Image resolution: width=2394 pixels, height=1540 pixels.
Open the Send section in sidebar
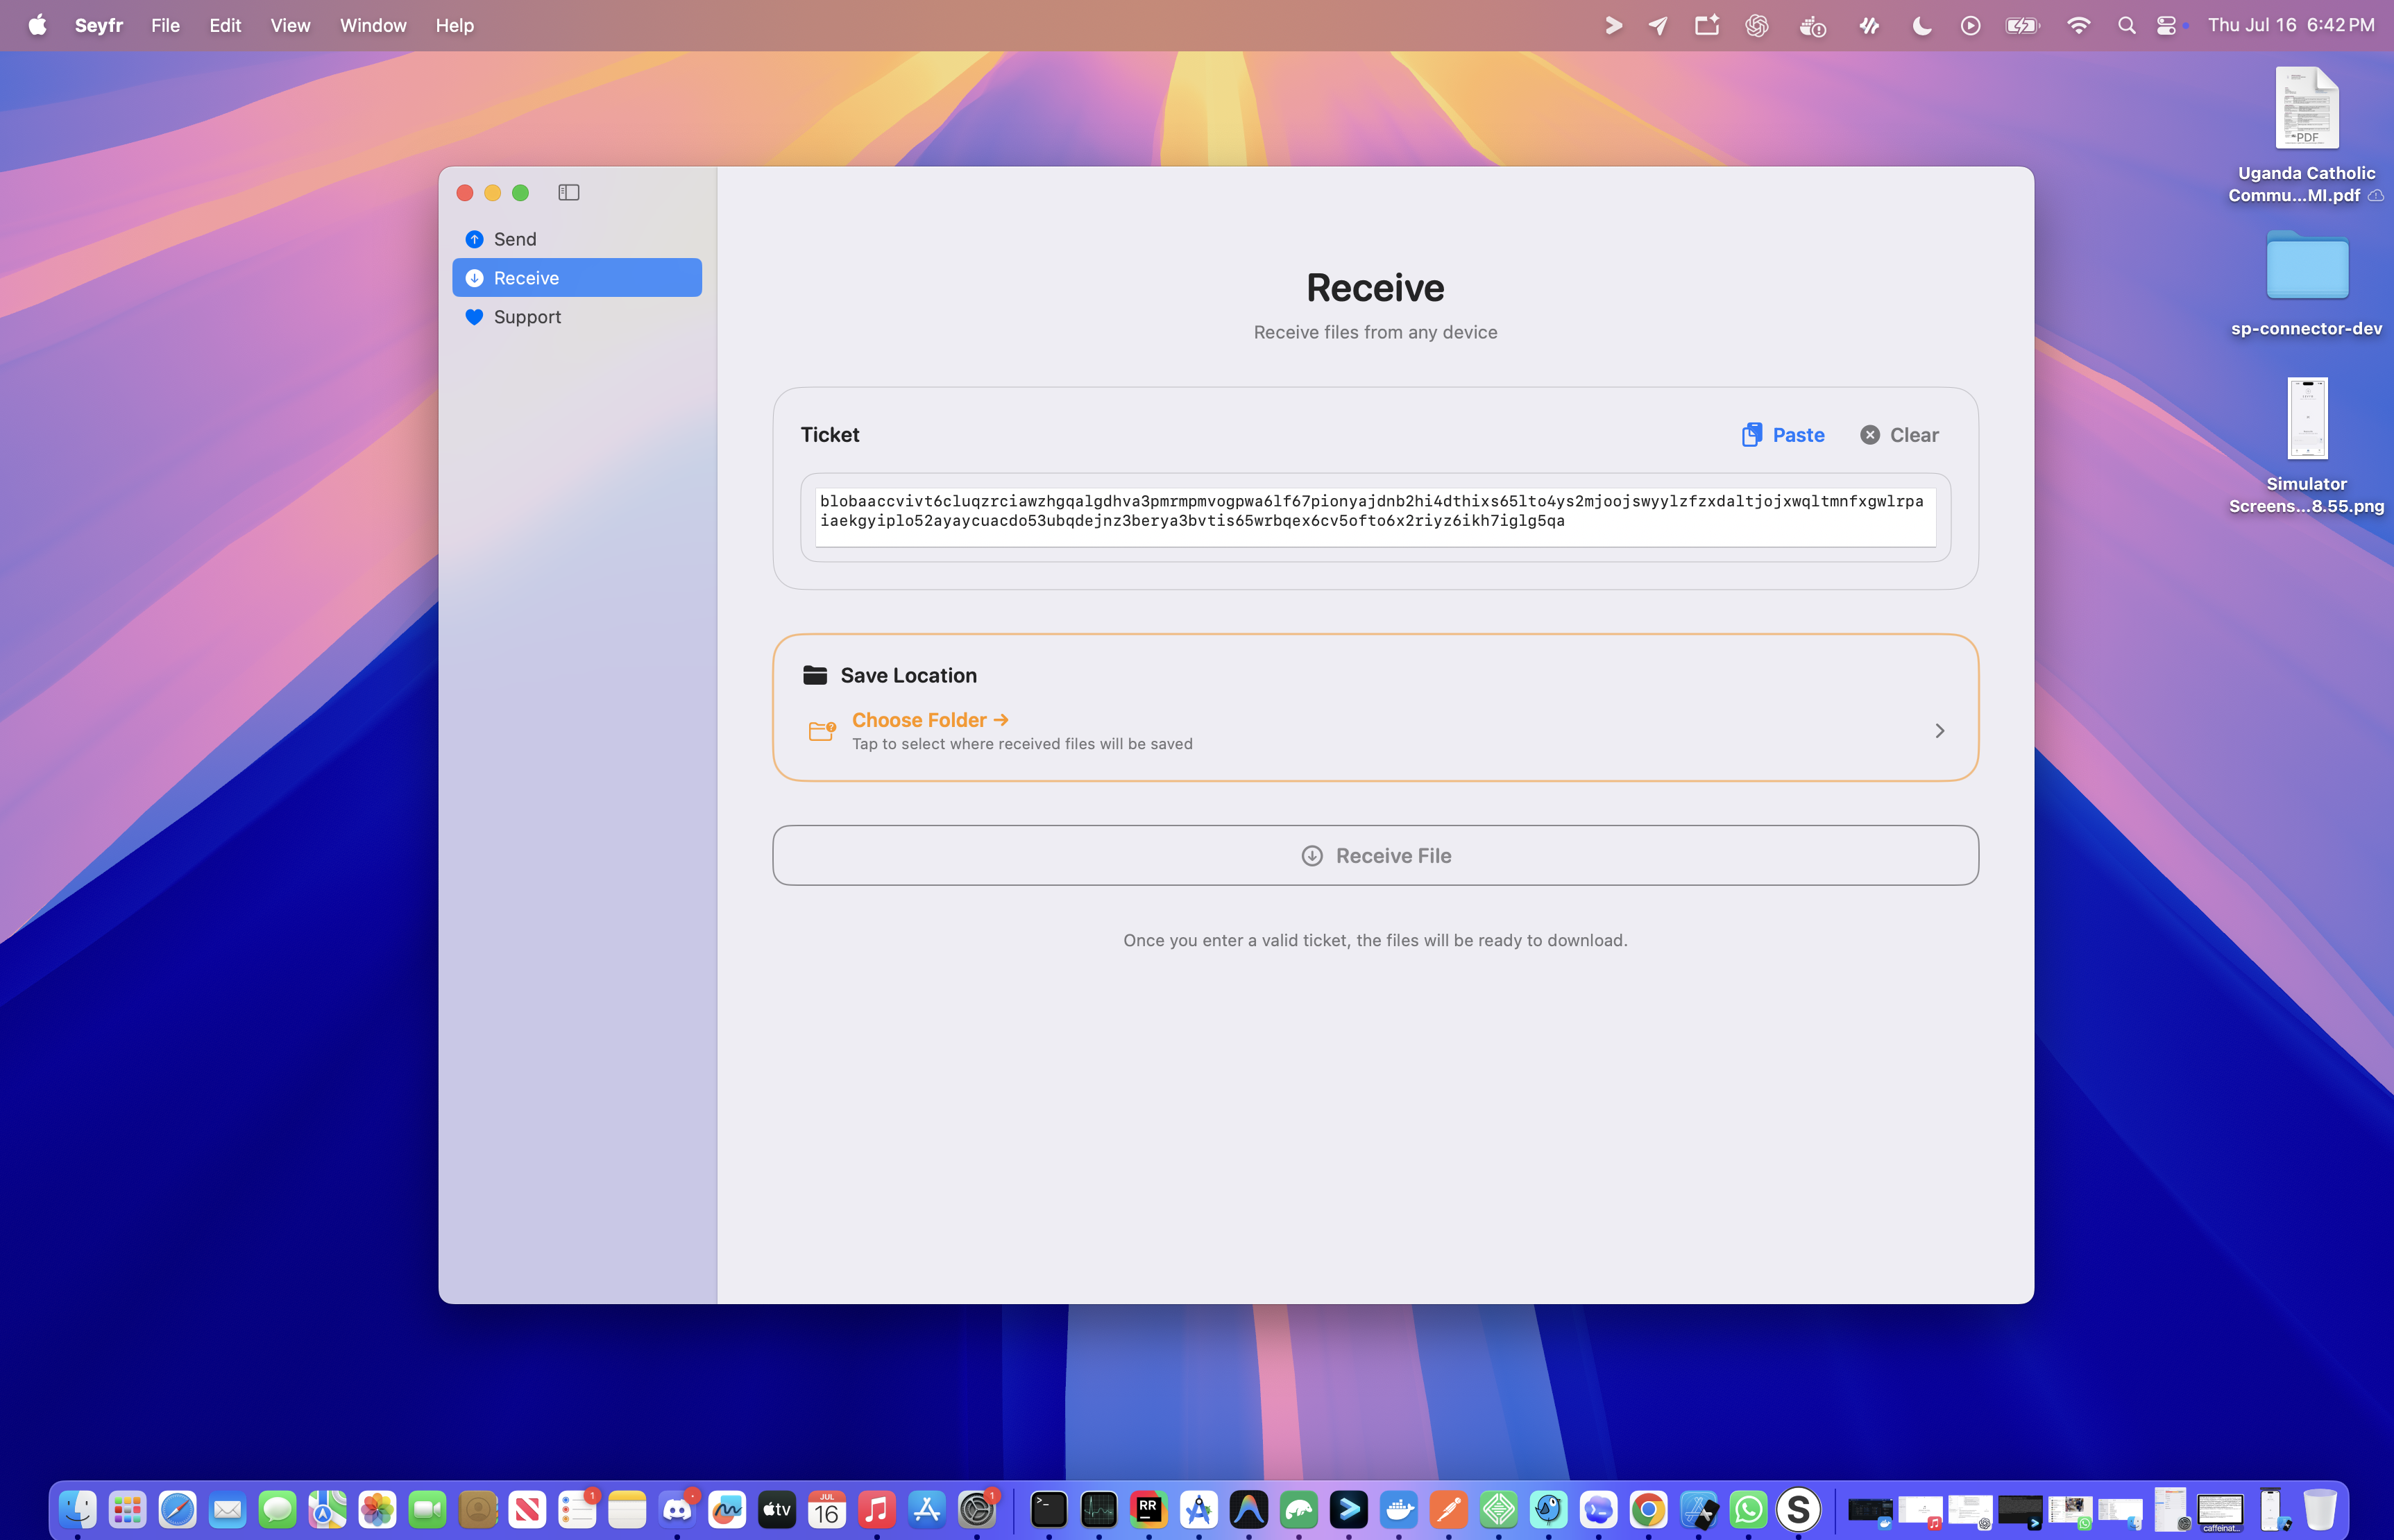tap(577, 239)
